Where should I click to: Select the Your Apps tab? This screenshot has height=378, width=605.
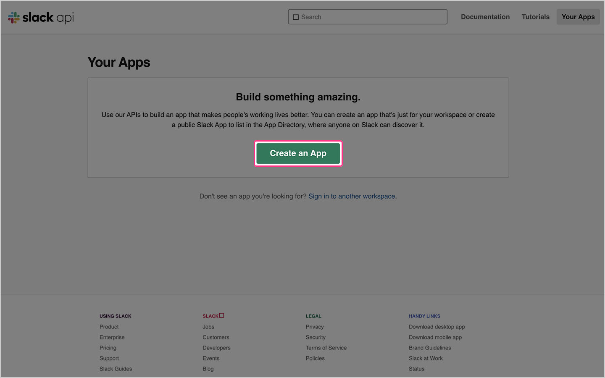coord(578,17)
